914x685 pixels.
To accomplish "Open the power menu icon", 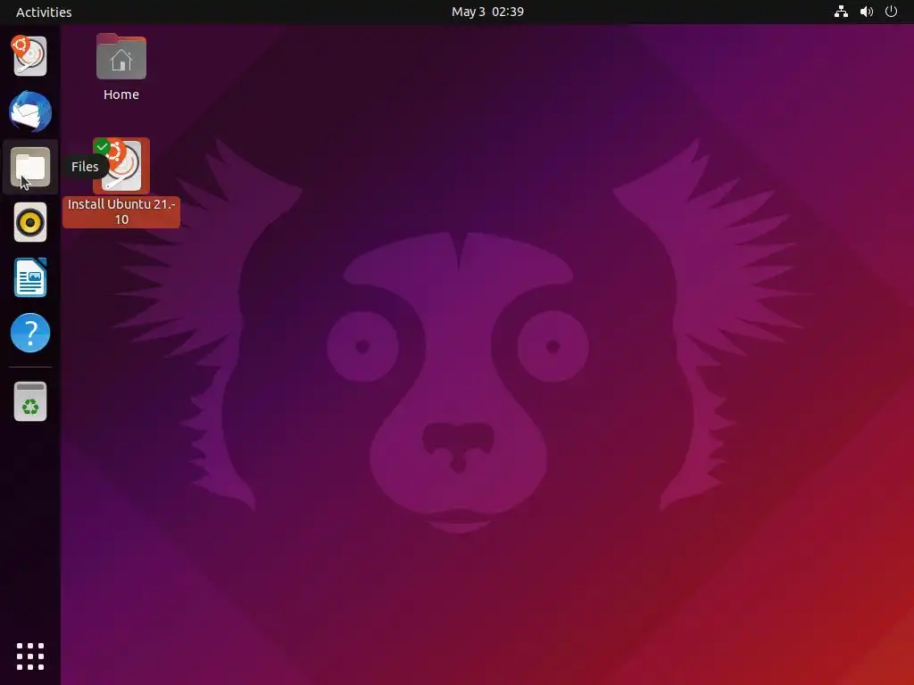I will [x=891, y=12].
